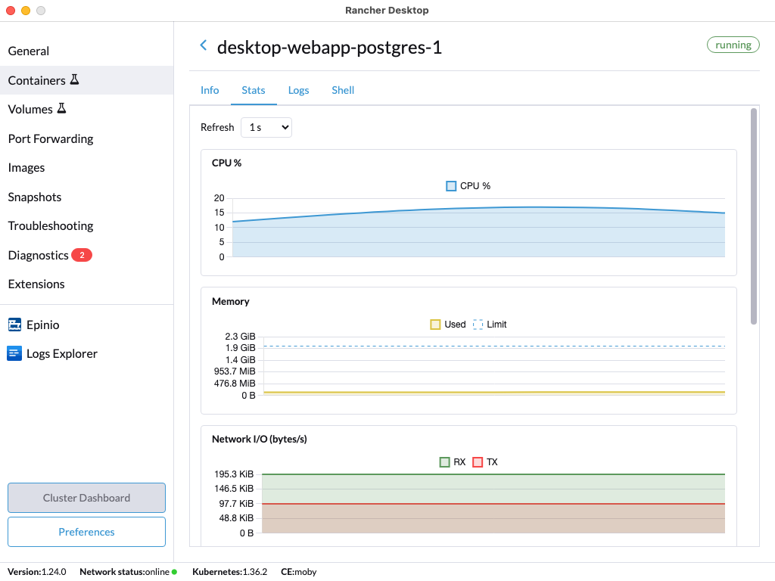
Task: Click the Logs Explorer extension icon
Action: [x=14, y=353]
